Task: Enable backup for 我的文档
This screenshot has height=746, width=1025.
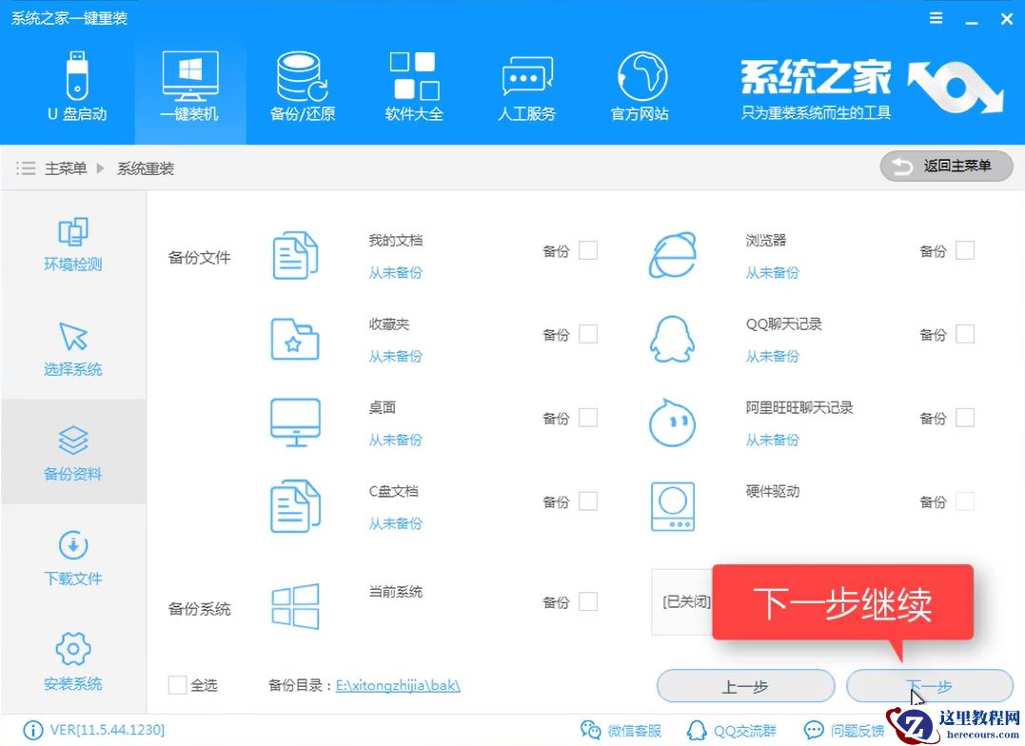Action: (x=587, y=250)
